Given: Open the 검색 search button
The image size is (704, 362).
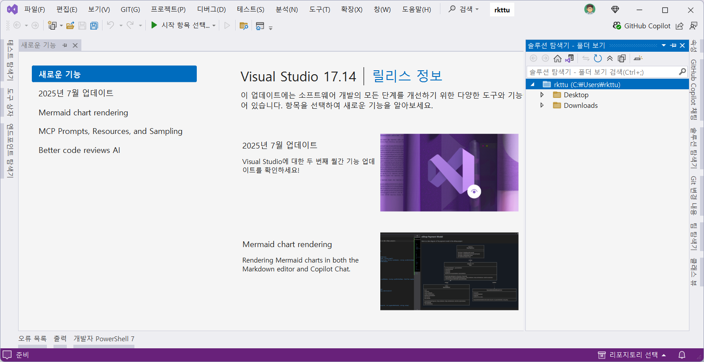Looking at the screenshot, I should coord(464,9).
